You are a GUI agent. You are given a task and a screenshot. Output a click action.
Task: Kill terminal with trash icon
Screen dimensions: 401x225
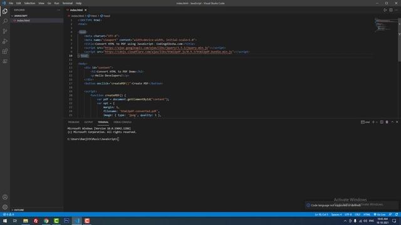(x=387, y=122)
